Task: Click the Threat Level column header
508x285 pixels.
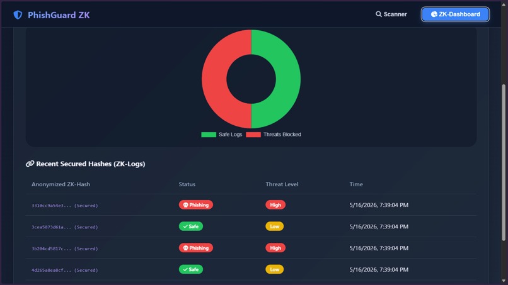Action: (282, 184)
